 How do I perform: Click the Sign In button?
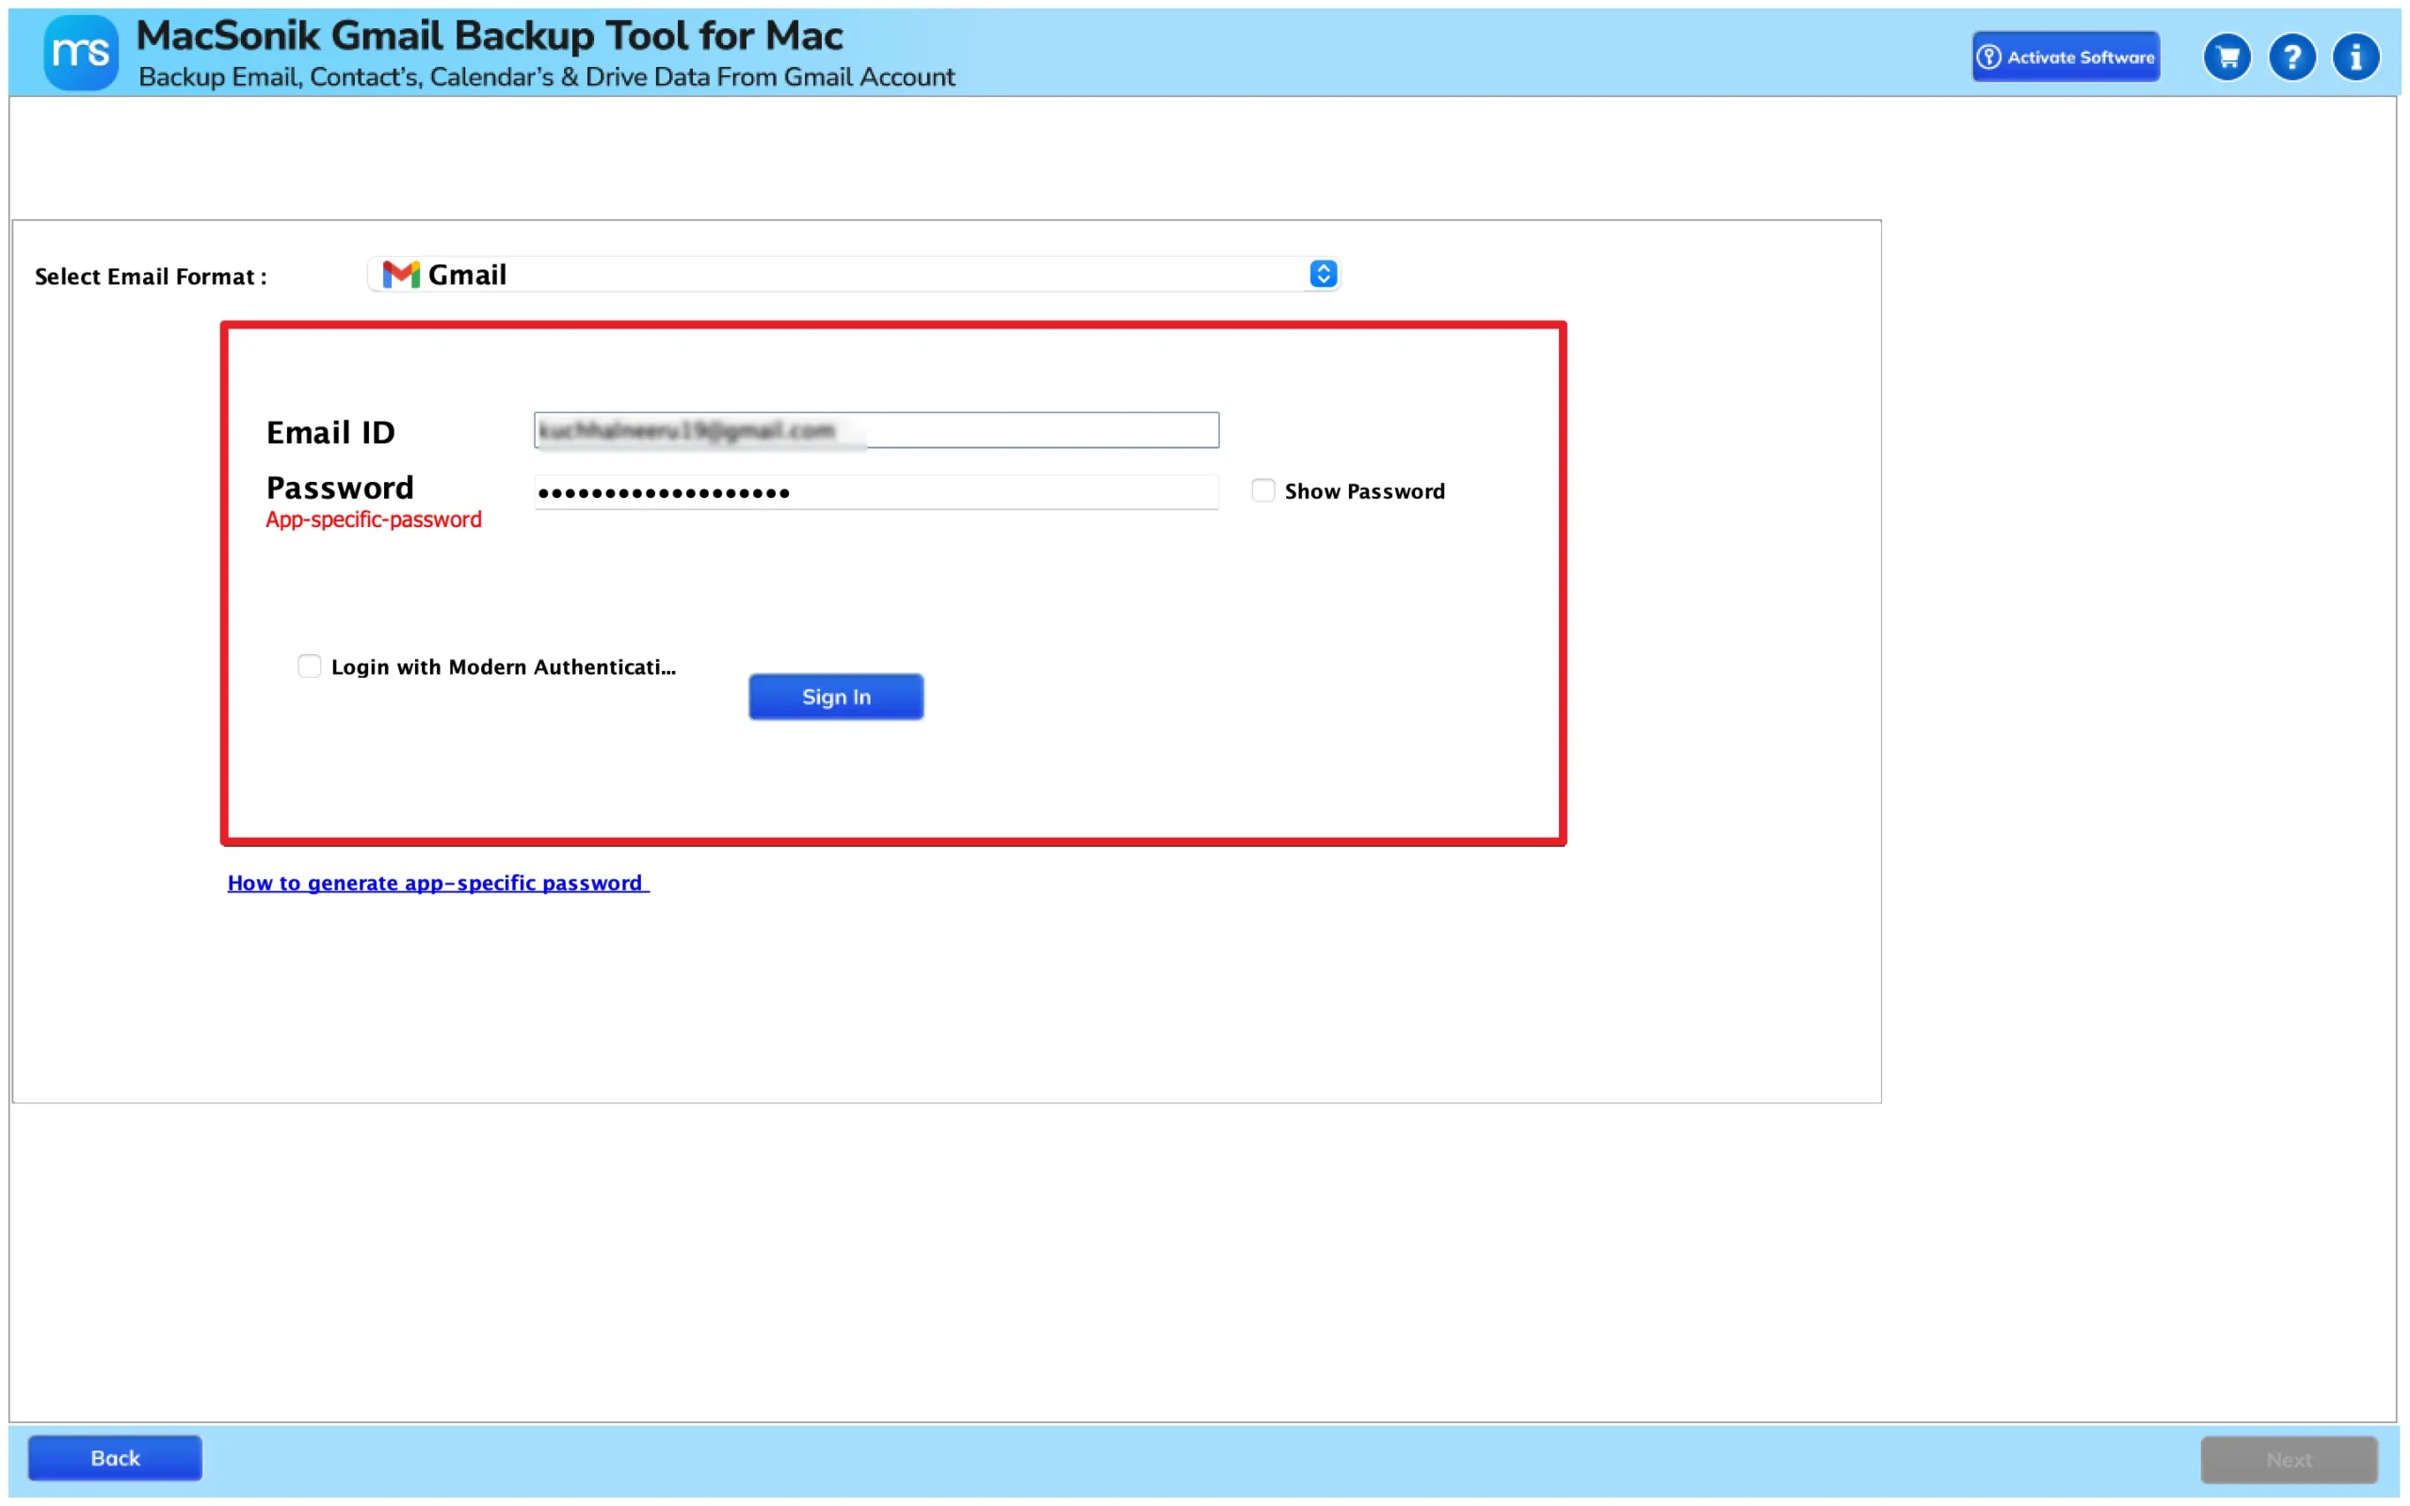837,697
